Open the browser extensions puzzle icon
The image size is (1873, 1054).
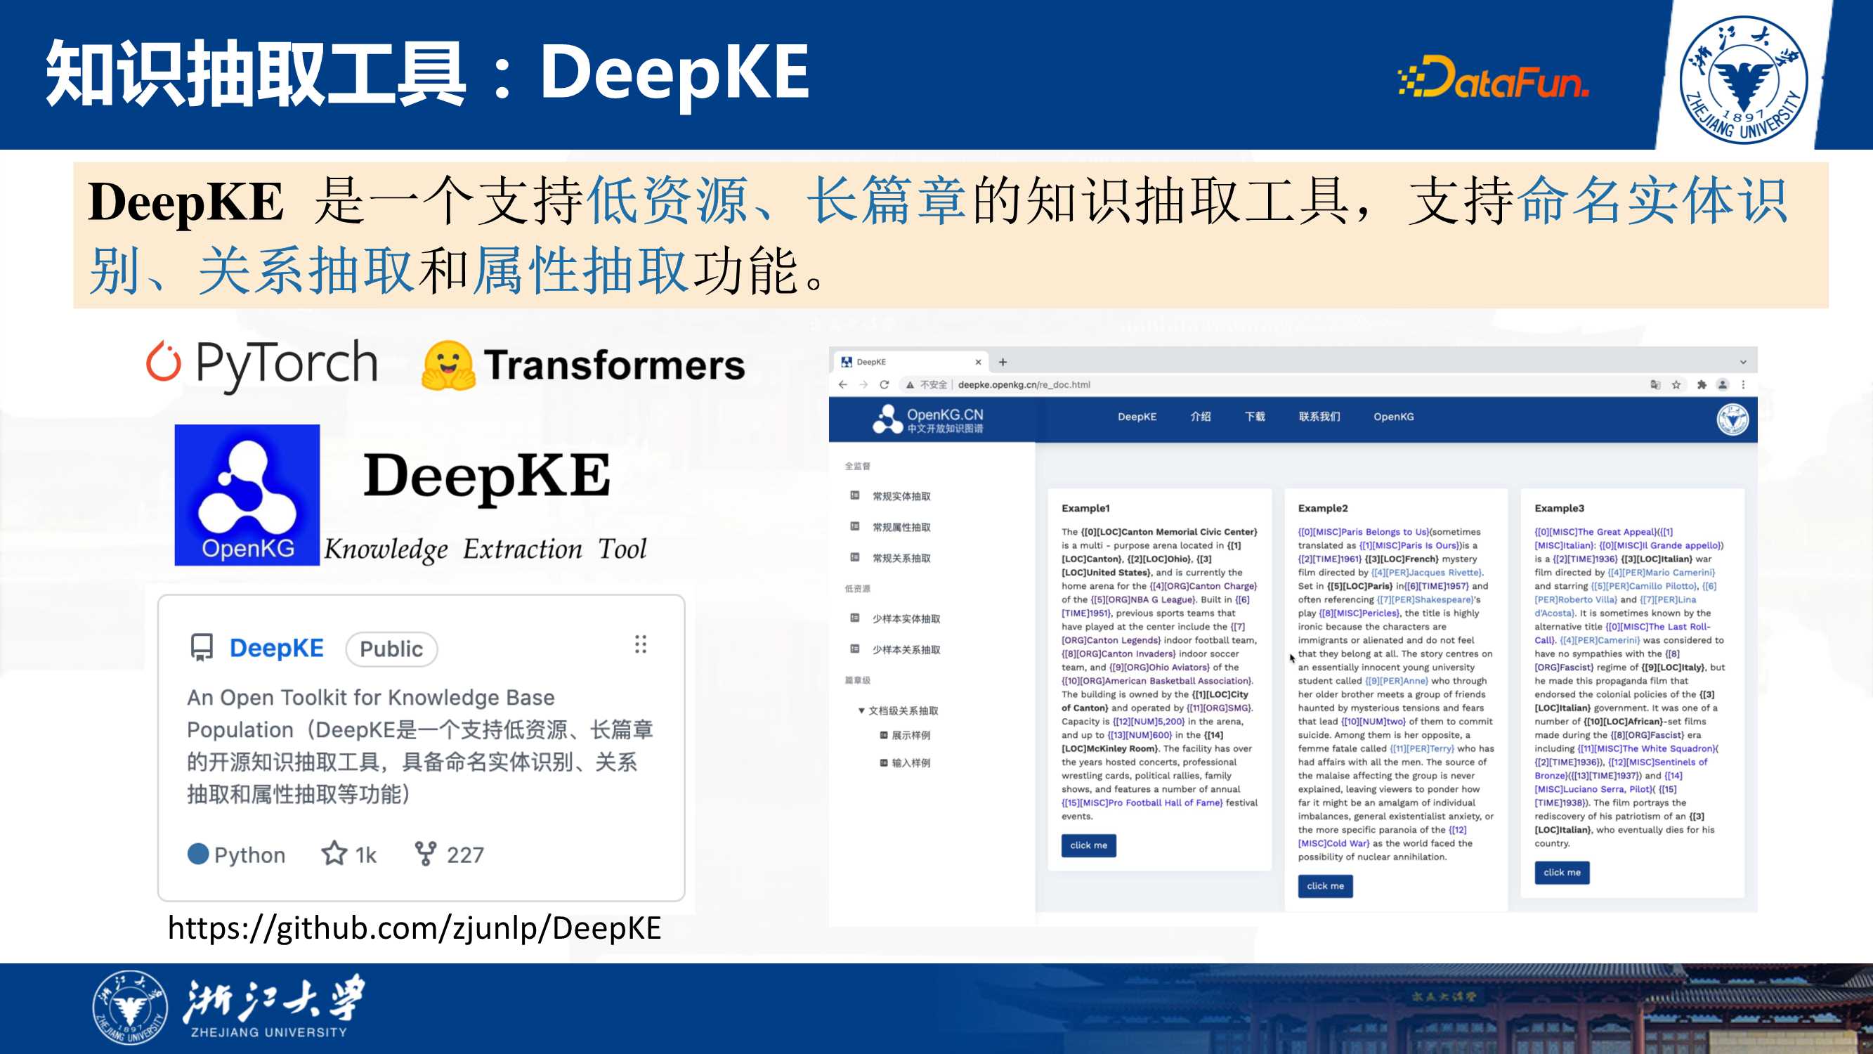(1702, 385)
